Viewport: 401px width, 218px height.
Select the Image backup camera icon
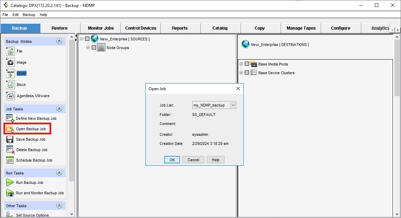[x=10, y=62]
